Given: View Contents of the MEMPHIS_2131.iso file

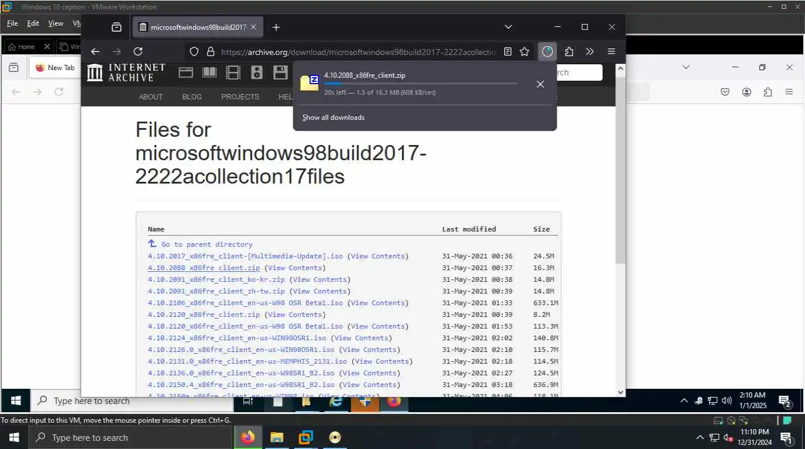Looking at the screenshot, I should (x=381, y=361).
